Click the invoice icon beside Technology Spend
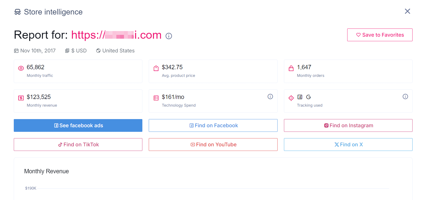The width and height of the screenshot is (423, 200). click(156, 98)
